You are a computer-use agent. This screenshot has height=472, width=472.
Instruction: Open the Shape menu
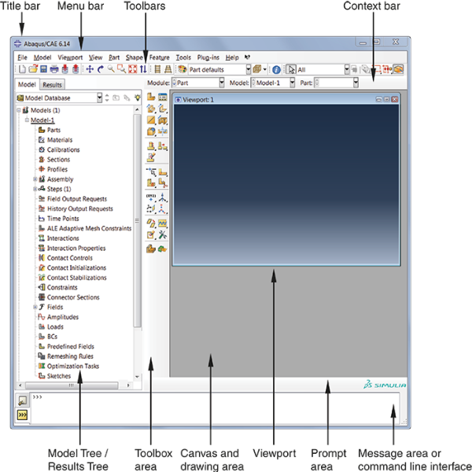(134, 57)
